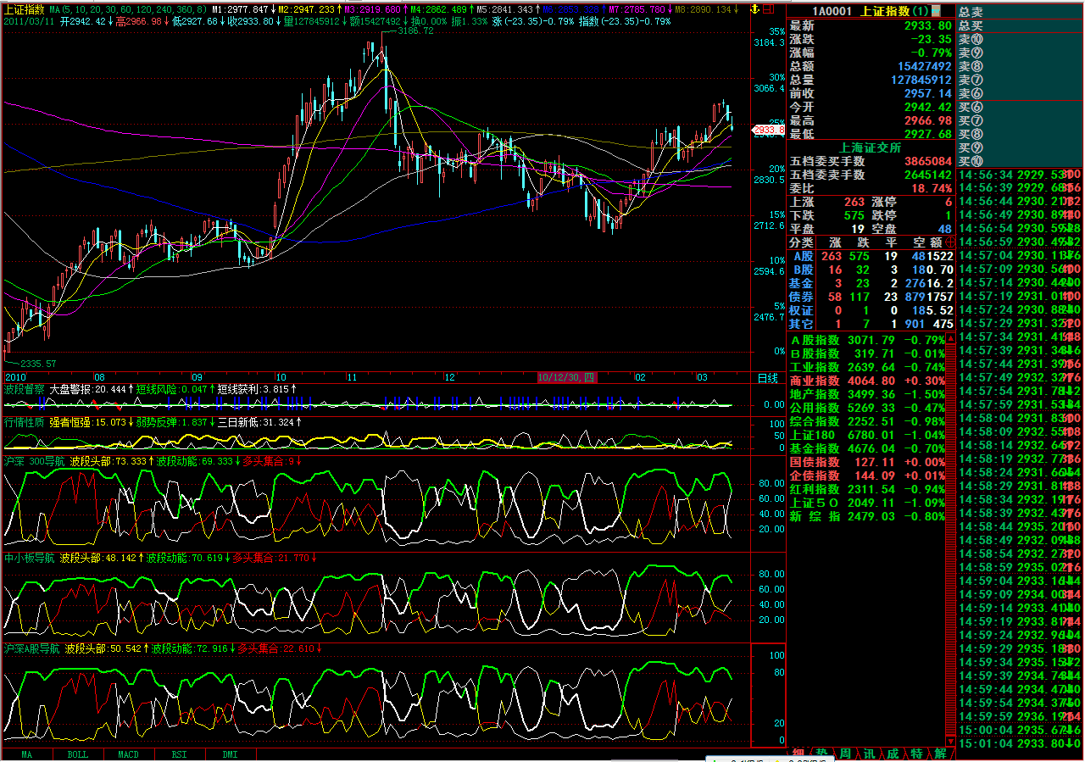Select the 企债指数 row
The width and height of the screenshot is (1085, 762).
(865, 476)
